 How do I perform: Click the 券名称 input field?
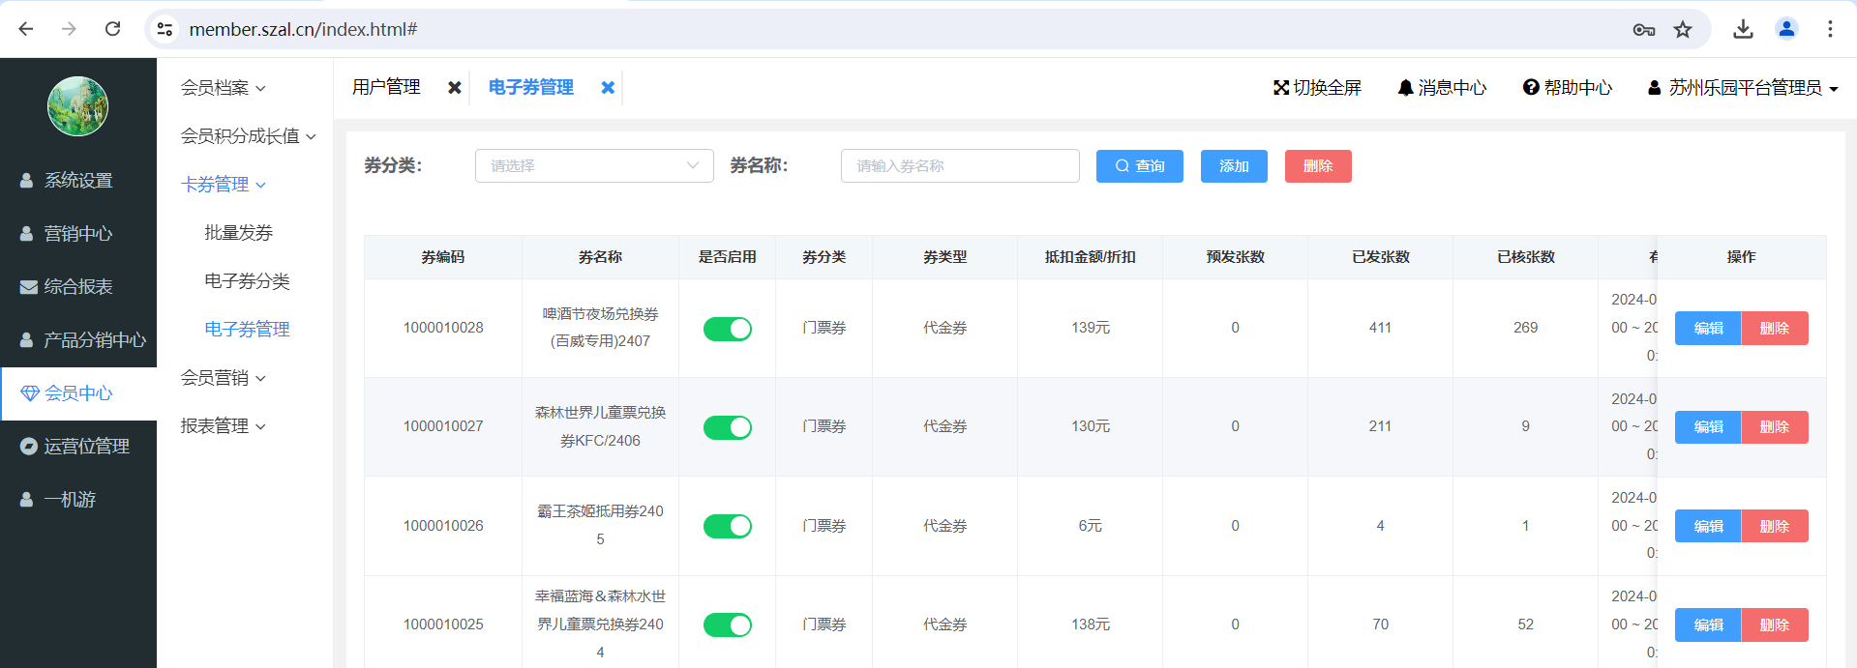(960, 166)
